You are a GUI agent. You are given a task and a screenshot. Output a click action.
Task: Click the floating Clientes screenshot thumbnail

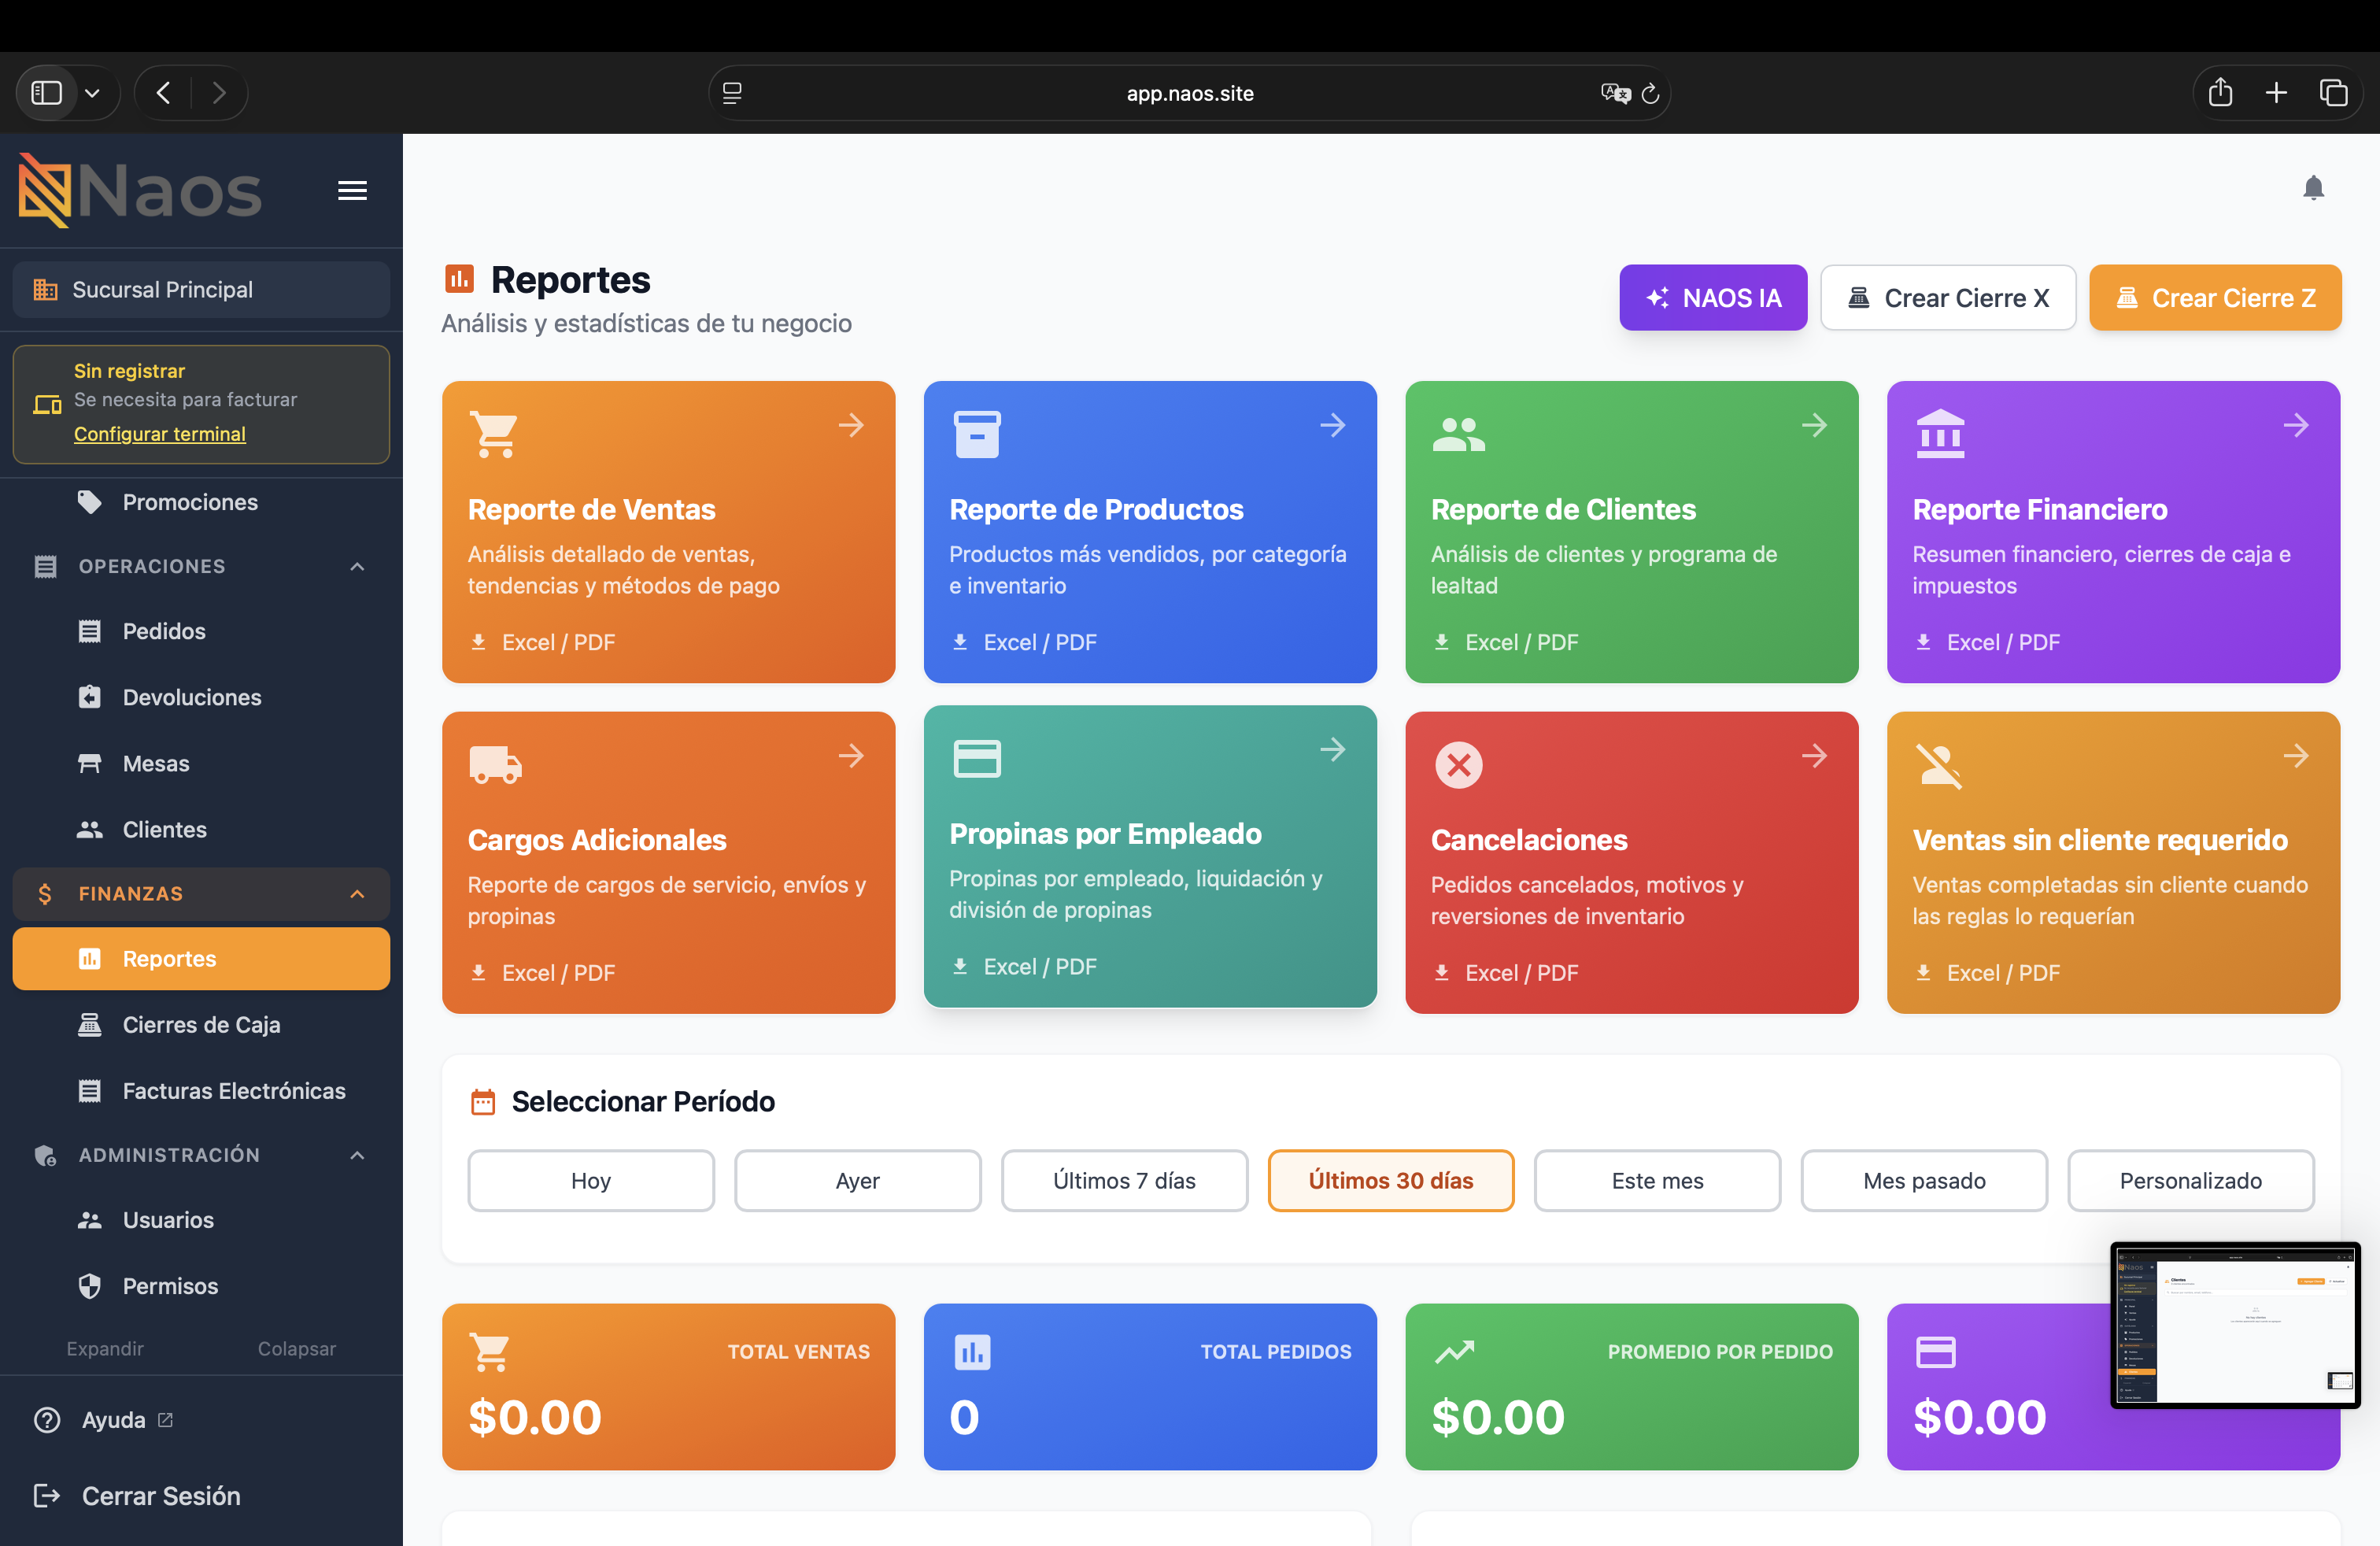[x=2236, y=1325]
